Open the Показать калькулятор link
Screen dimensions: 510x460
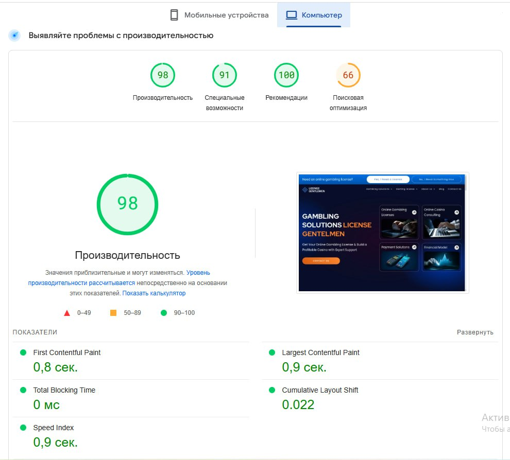pyautogui.click(x=154, y=293)
